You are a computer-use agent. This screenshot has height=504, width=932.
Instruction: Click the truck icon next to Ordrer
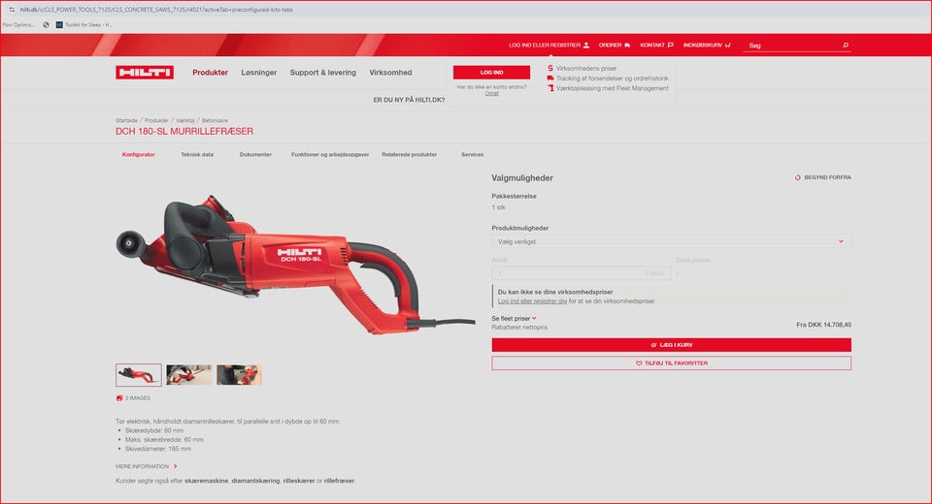627,46
